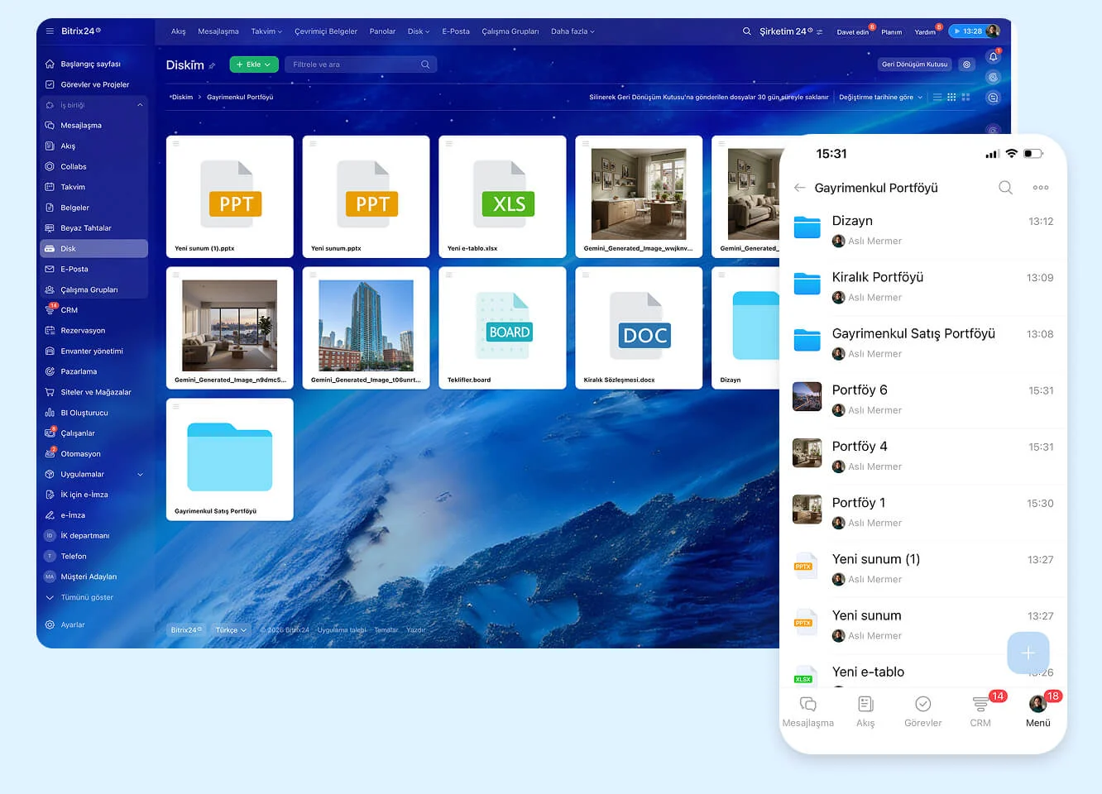Tap the plus button in mobile app
The image size is (1102, 794).
click(1028, 653)
